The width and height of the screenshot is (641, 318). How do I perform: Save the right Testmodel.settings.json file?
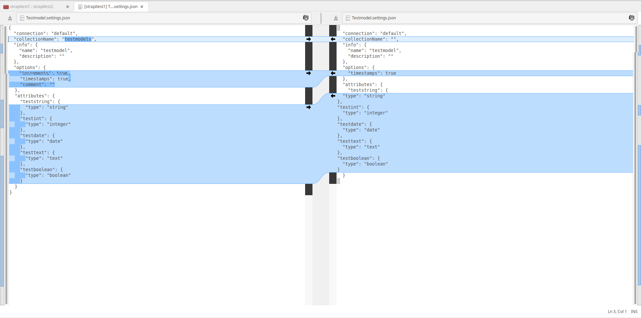click(336, 18)
